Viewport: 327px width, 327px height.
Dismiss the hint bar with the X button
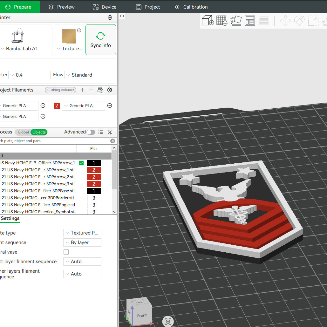tap(112, 141)
